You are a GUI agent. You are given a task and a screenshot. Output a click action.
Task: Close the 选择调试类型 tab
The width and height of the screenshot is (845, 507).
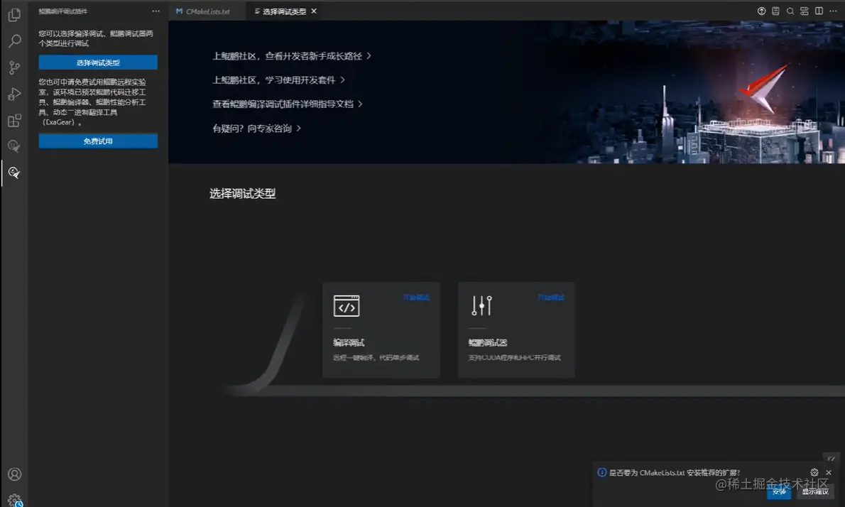[x=314, y=11]
